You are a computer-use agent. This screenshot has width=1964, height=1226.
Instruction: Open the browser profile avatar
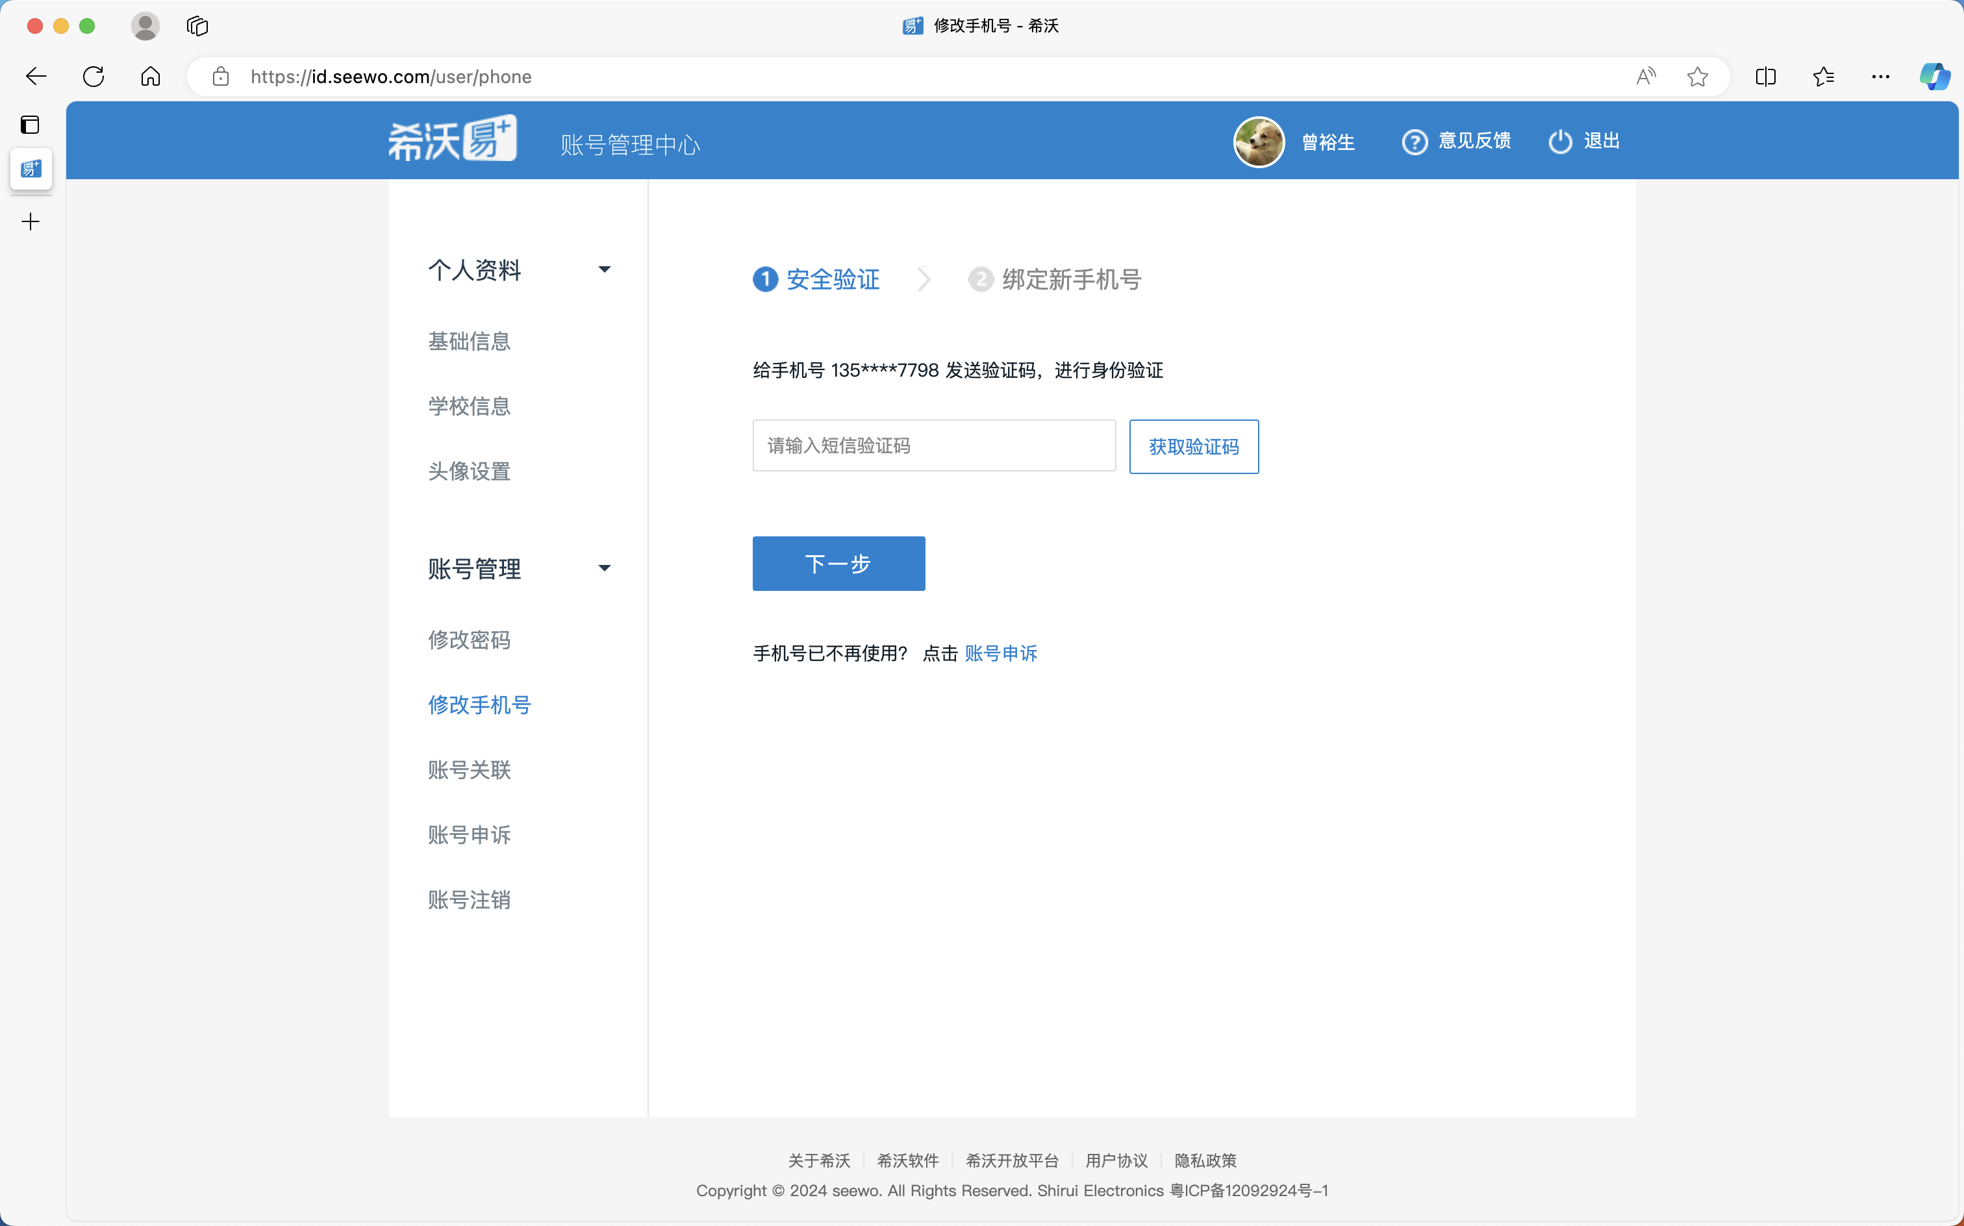[145, 26]
